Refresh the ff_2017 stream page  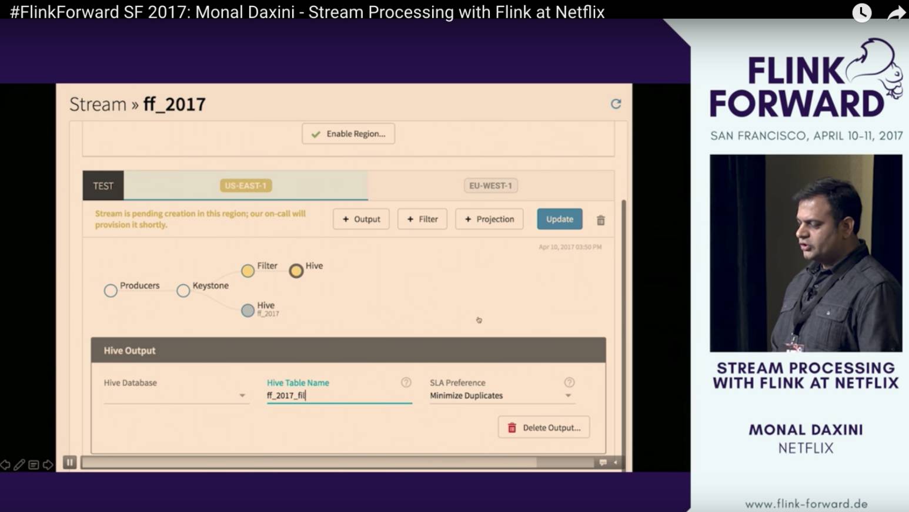pos(616,104)
